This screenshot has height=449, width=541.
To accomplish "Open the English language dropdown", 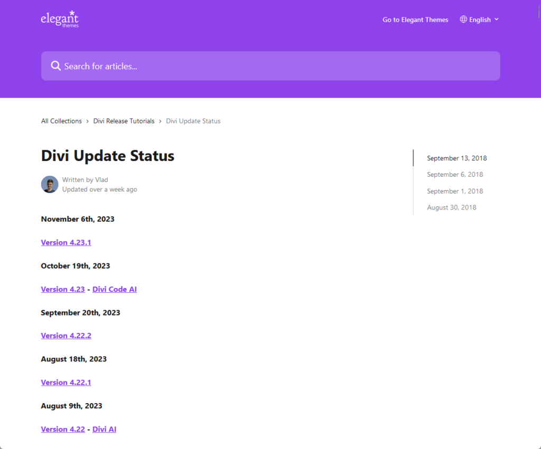I will [479, 20].
